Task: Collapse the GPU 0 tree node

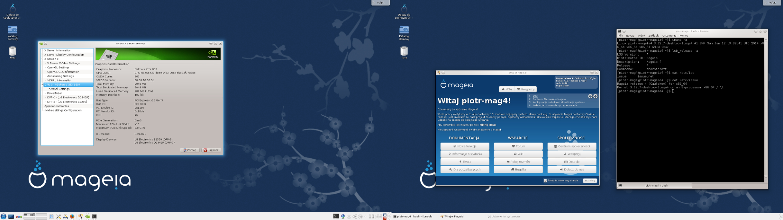Action: click(42, 85)
